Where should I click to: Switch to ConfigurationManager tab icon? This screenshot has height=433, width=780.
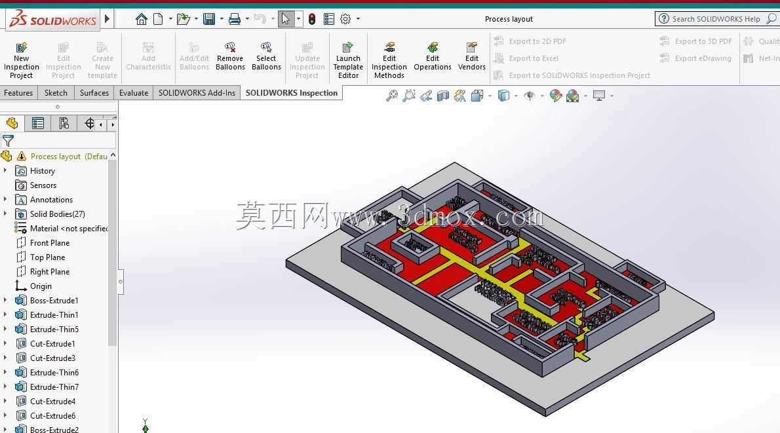tap(64, 123)
